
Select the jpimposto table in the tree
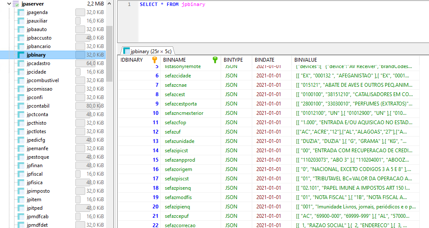(38, 191)
